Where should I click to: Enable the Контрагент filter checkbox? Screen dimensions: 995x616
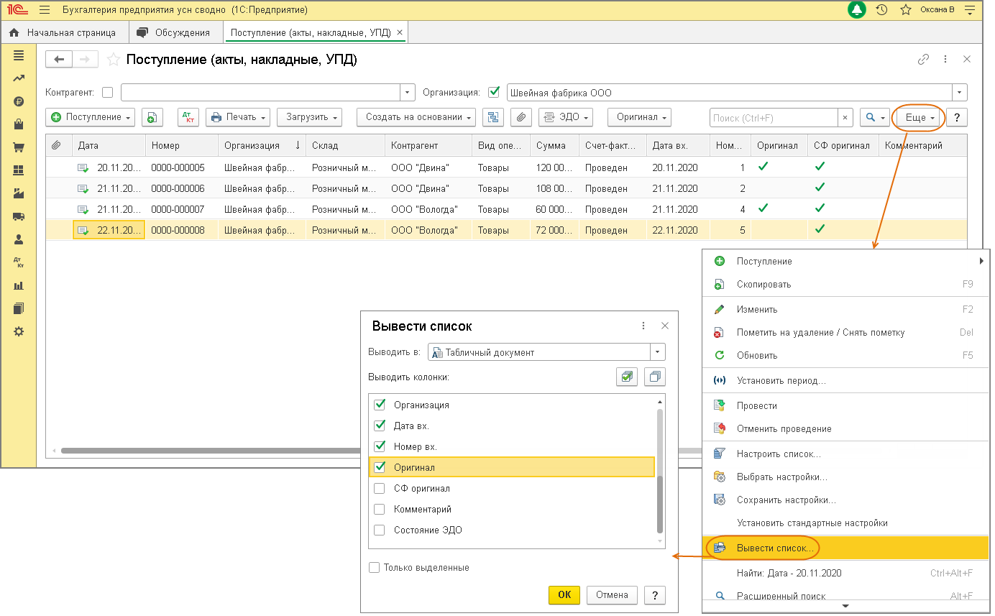[108, 92]
